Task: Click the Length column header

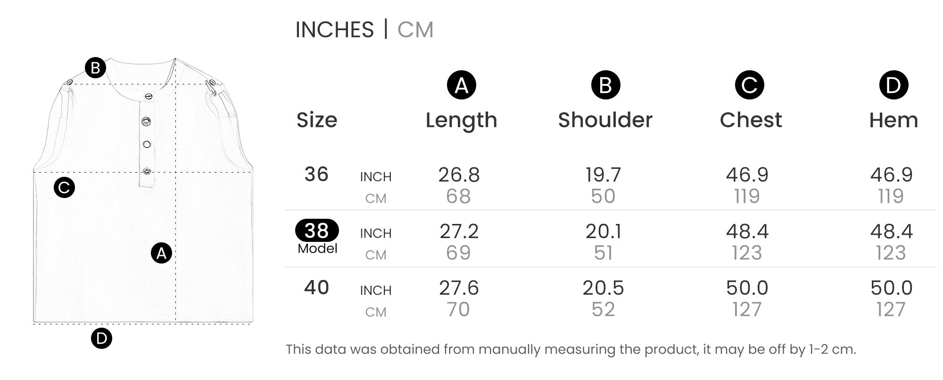Action: coord(461,120)
